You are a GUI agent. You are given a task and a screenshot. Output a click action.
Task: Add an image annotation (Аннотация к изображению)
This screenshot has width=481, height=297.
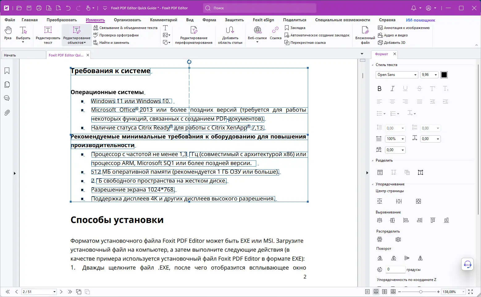tap(404, 28)
